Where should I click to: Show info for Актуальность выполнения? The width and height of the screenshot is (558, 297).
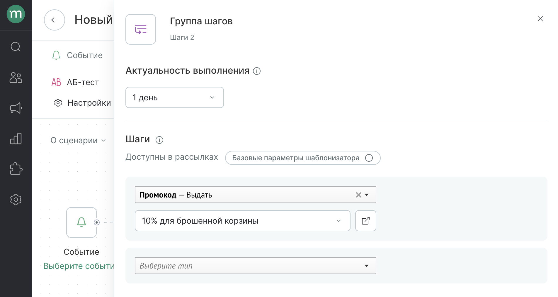257,71
